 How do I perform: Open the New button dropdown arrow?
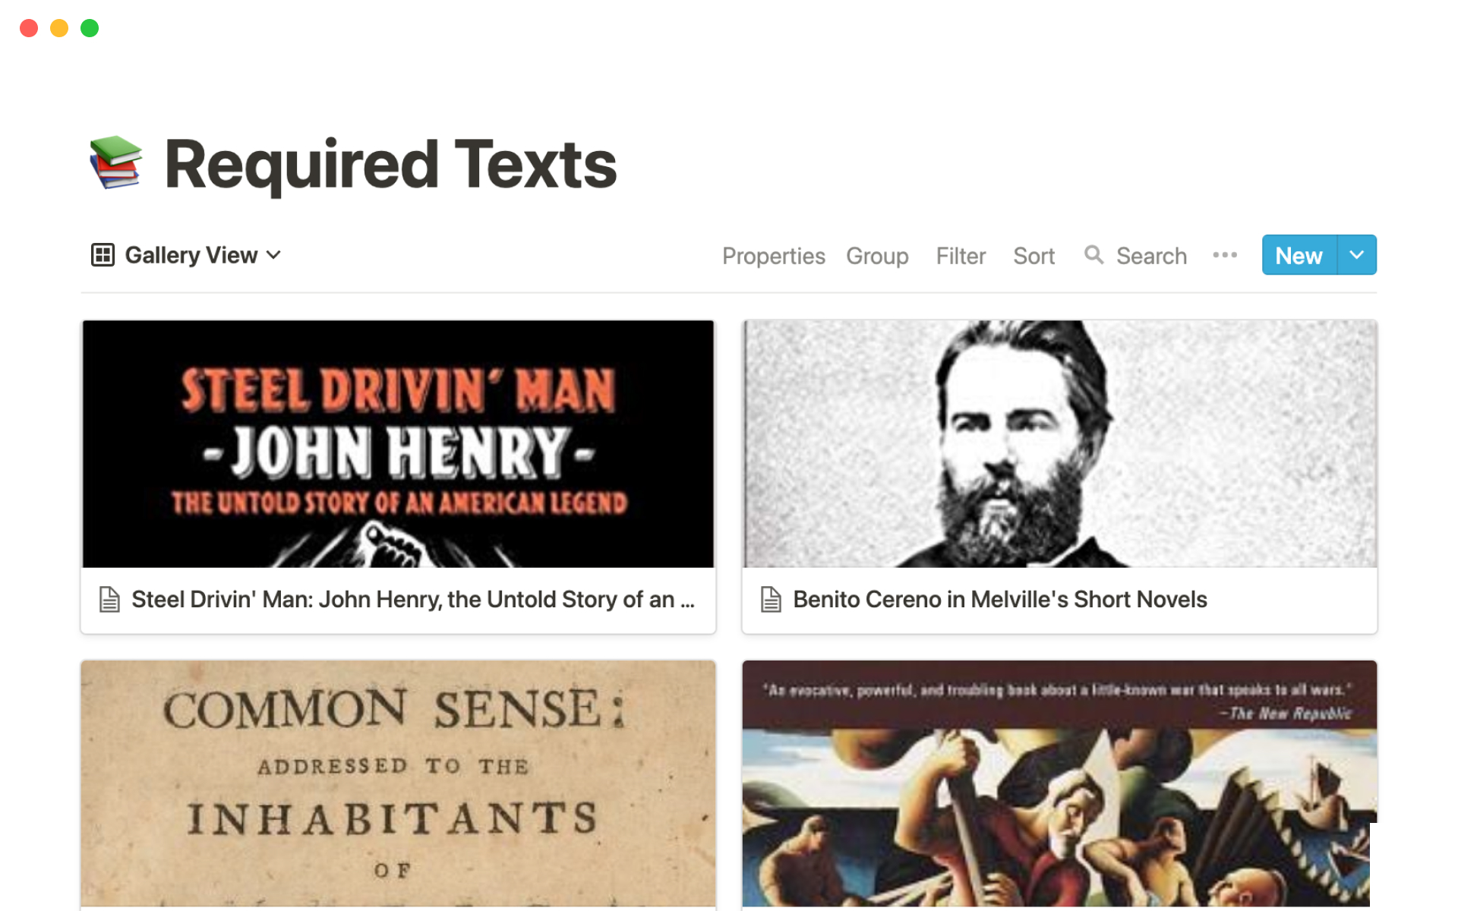pyautogui.click(x=1357, y=255)
